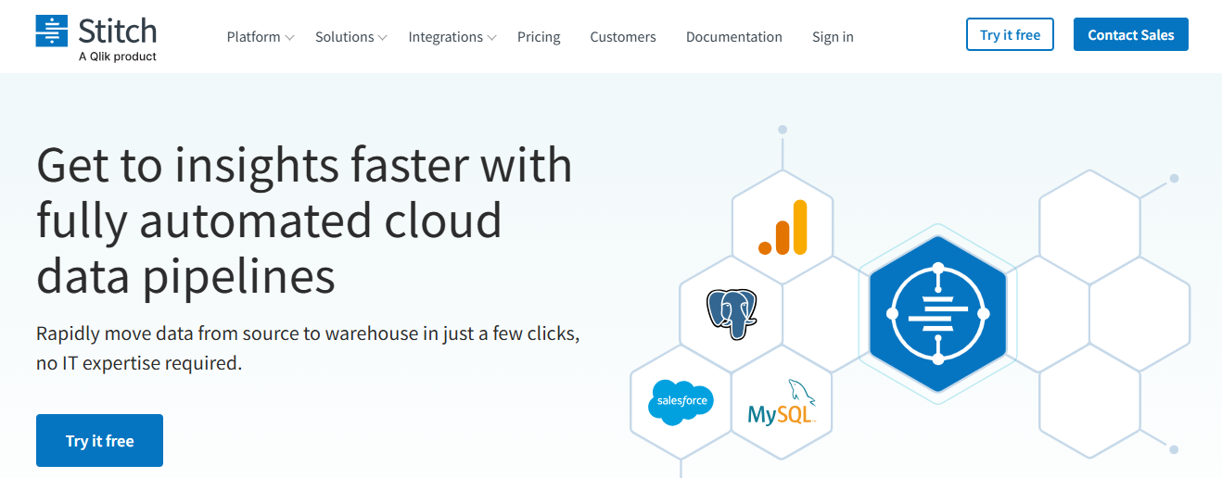Click the Salesforce cloud icon
1222x478 pixels.
pyautogui.click(x=681, y=402)
